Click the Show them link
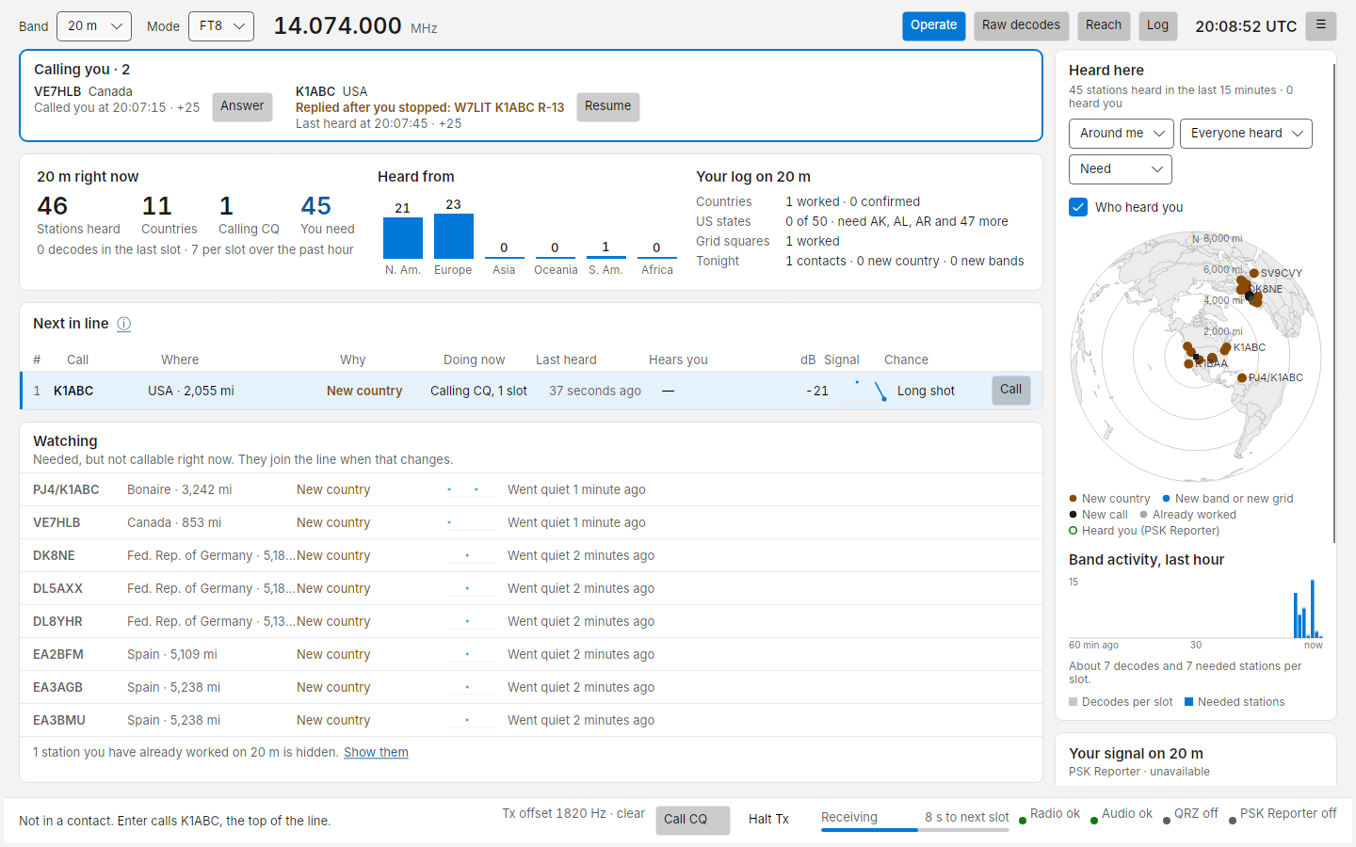The width and height of the screenshot is (1356, 847). pyautogui.click(x=376, y=752)
